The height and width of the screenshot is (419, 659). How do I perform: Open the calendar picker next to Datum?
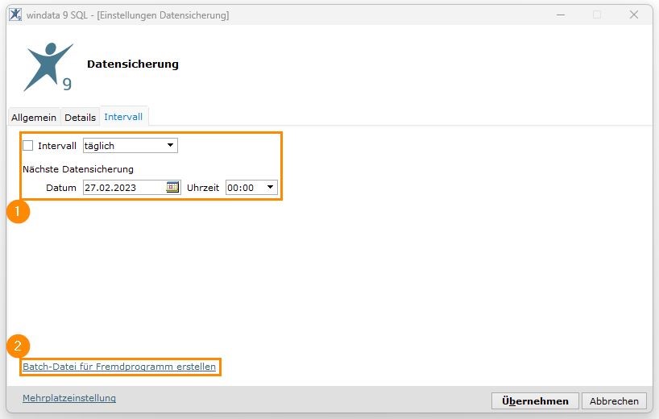[x=172, y=187]
